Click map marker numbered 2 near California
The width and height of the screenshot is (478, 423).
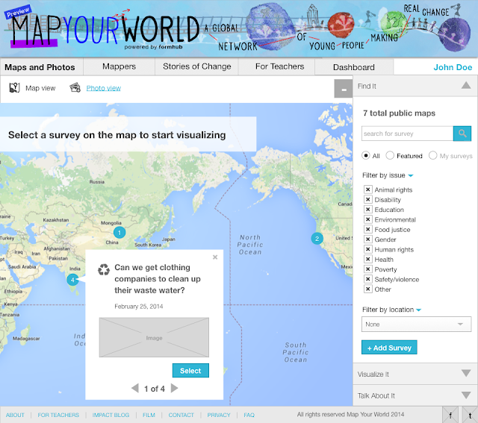pyautogui.click(x=317, y=239)
